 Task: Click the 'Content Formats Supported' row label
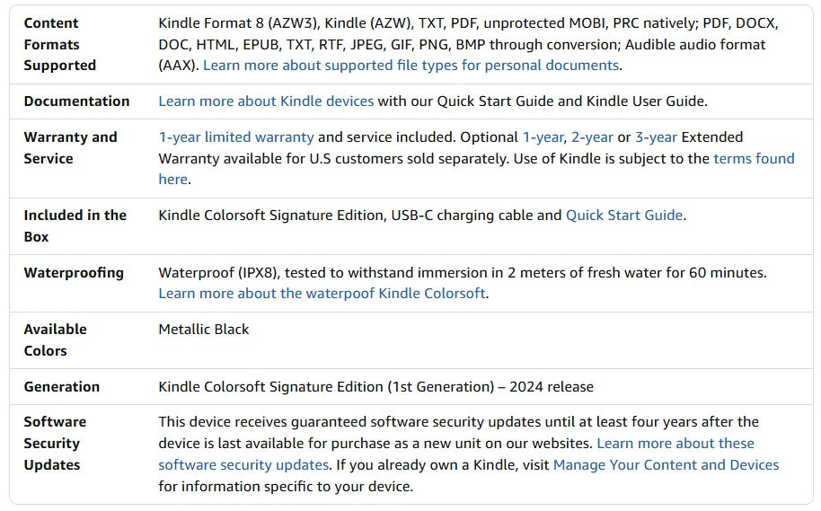(x=59, y=44)
